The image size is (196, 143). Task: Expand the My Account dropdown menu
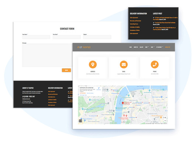coord(159,47)
